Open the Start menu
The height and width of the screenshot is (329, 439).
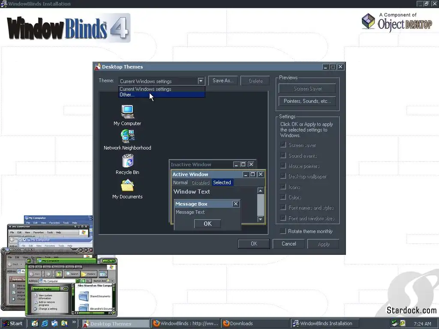[x=13, y=323]
